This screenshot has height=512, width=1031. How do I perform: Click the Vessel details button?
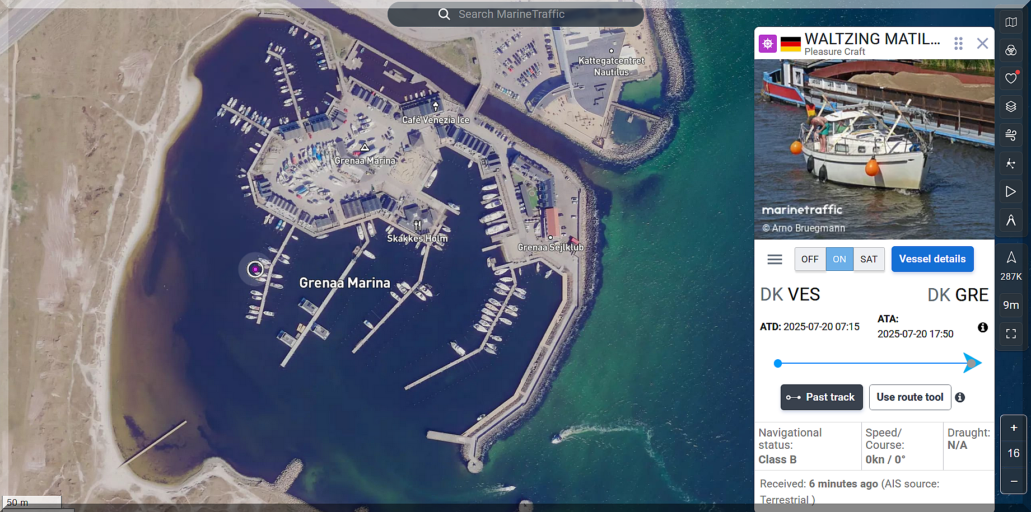(x=932, y=259)
